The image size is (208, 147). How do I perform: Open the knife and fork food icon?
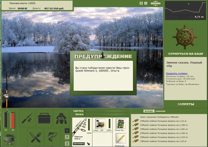click(35, 137)
